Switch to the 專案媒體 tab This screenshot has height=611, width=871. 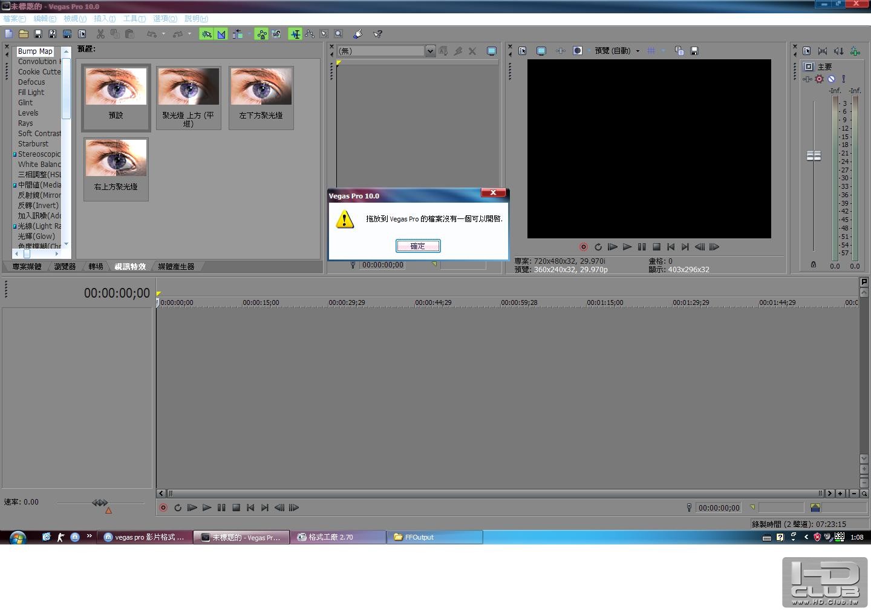(x=27, y=267)
